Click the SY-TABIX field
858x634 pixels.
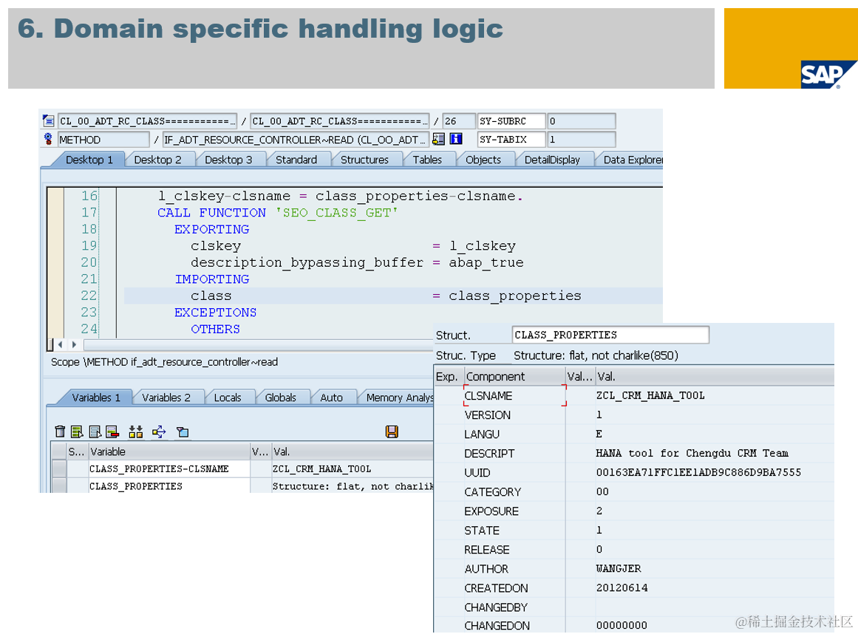(511, 140)
